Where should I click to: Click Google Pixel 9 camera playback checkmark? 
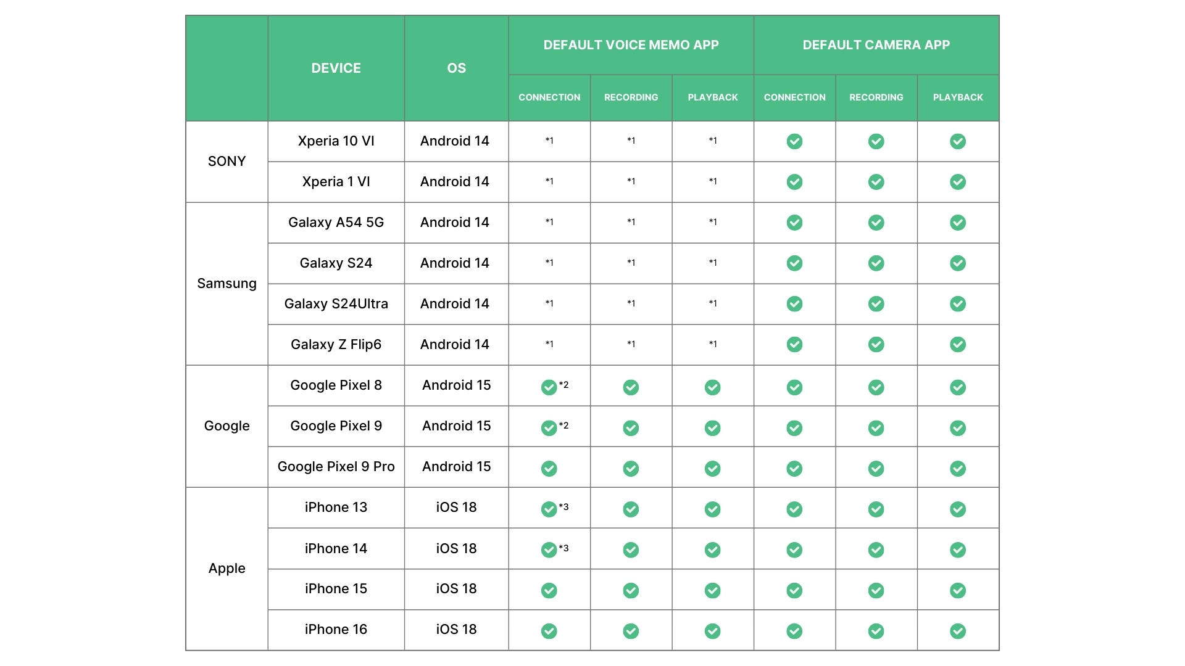click(958, 428)
